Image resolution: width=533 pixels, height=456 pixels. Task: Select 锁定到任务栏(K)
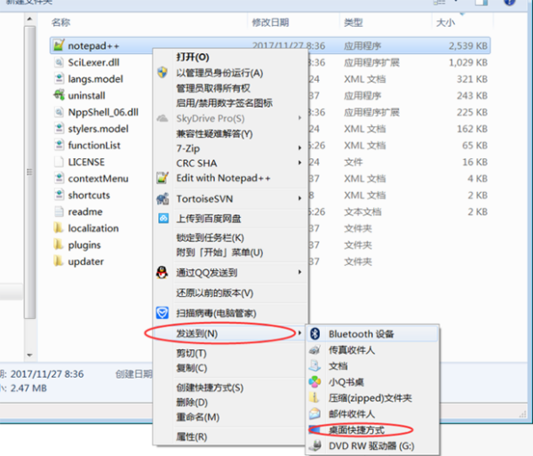(x=210, y=237)
